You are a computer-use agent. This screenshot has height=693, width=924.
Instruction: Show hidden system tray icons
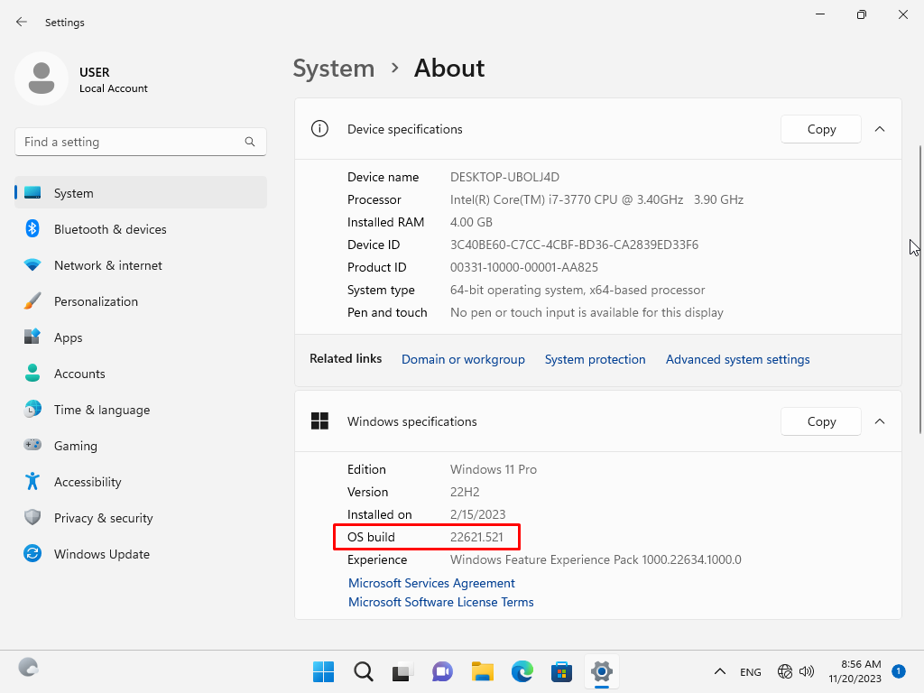(720, 671)
